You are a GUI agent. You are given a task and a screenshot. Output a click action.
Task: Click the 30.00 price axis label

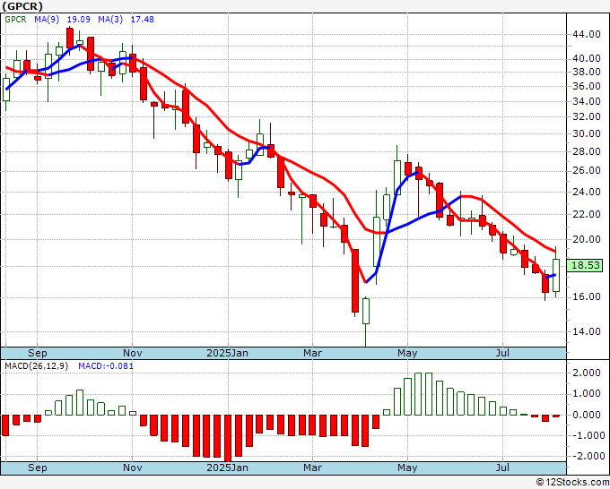click(587, 133)
